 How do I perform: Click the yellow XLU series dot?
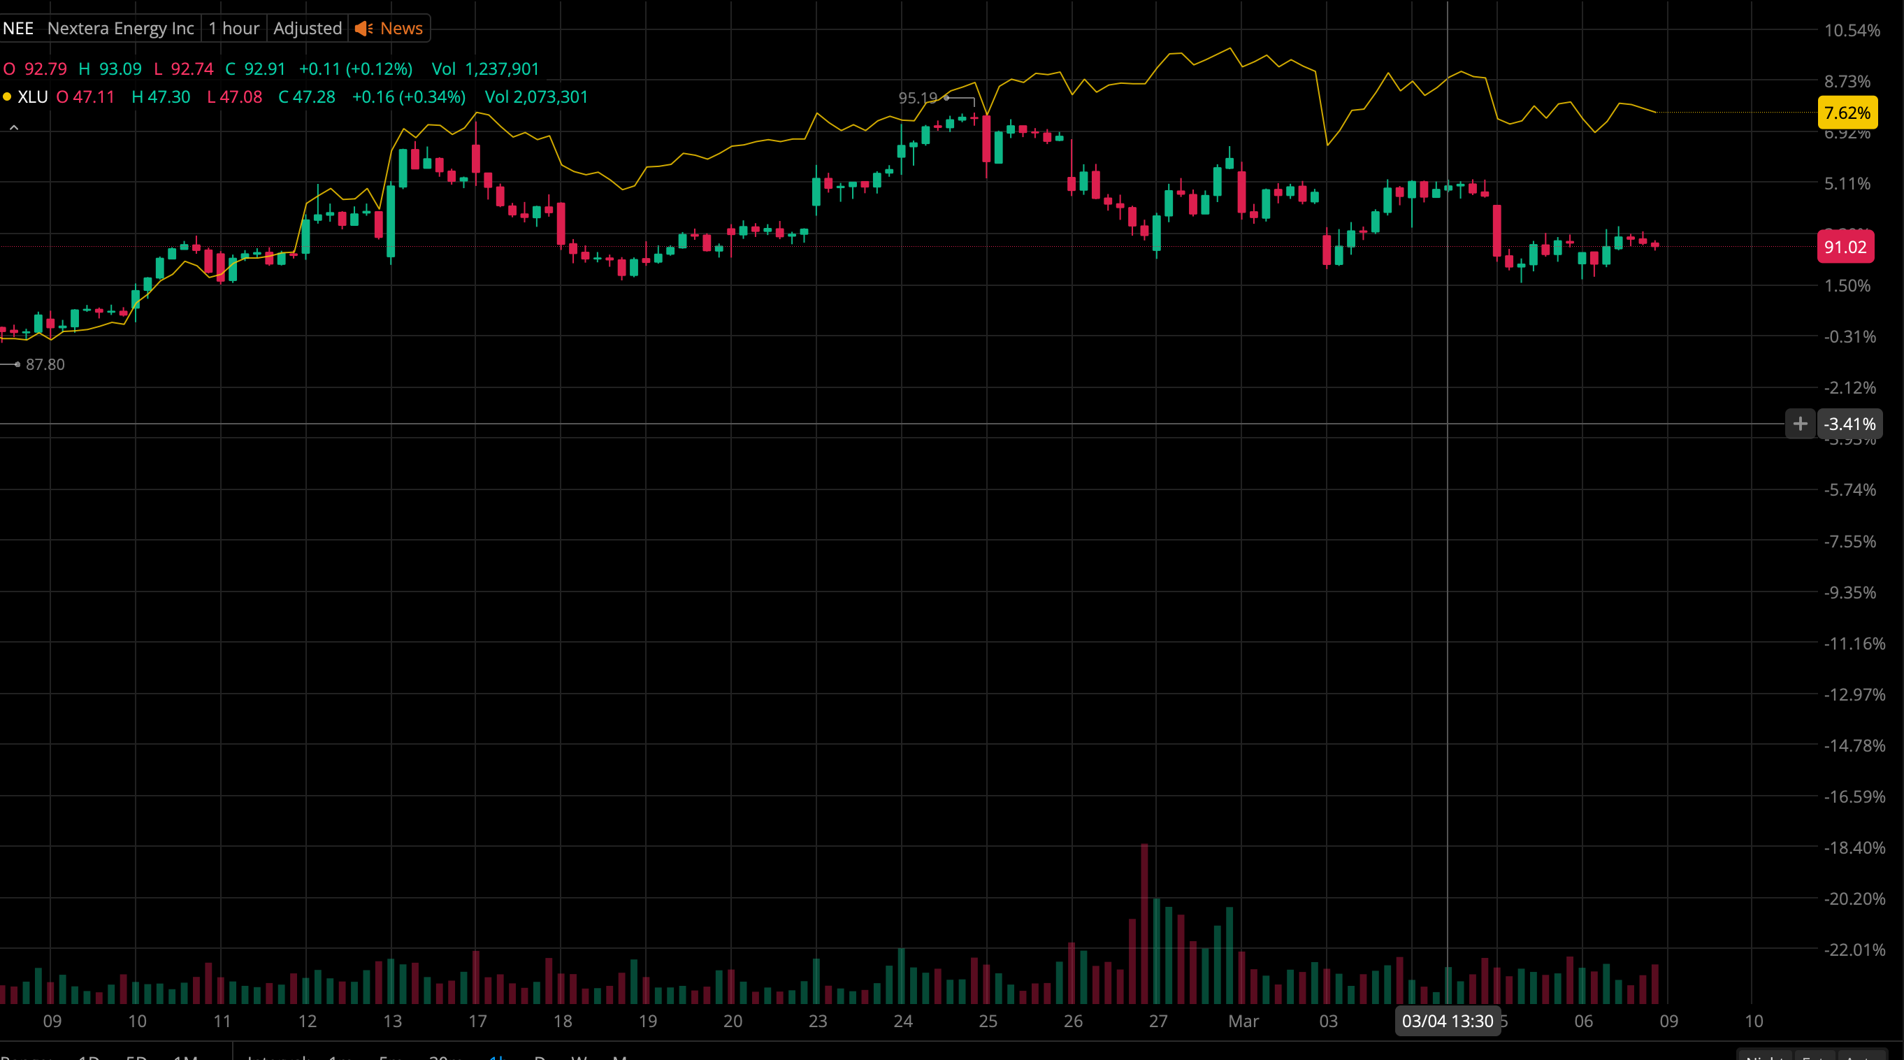(x=8, y=96)
